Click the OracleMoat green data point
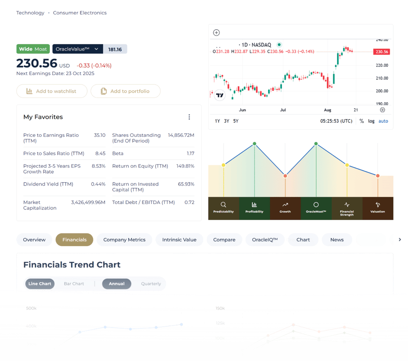This screenshot has width=408, height=361. point(316,144)
